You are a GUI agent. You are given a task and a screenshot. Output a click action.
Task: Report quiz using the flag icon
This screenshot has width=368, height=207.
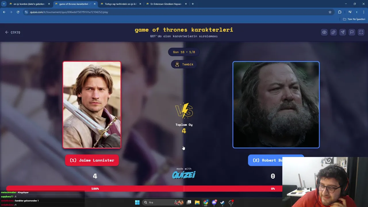[352, 32]
